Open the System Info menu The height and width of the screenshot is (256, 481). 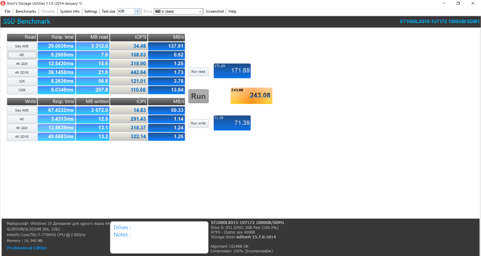70,11
